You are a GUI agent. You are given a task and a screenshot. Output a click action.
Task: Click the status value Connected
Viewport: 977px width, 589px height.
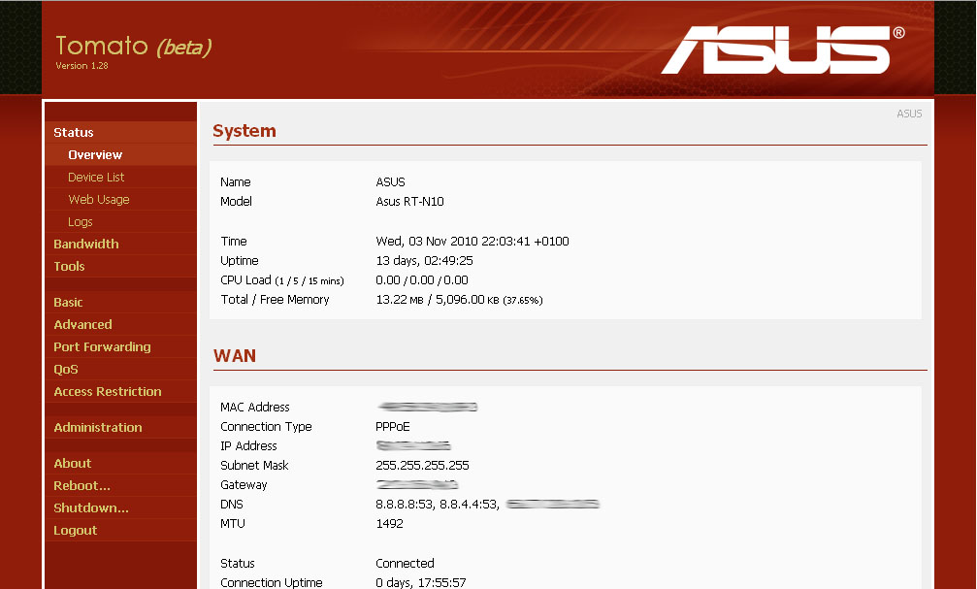405,564
